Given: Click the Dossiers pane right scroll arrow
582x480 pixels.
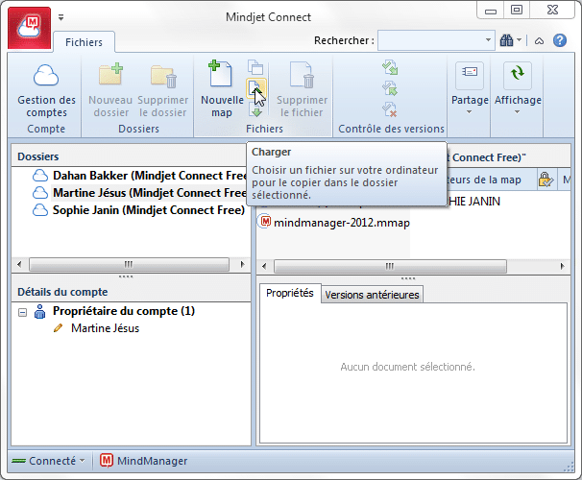Looking at the screenshot, I should pos(243,265).
